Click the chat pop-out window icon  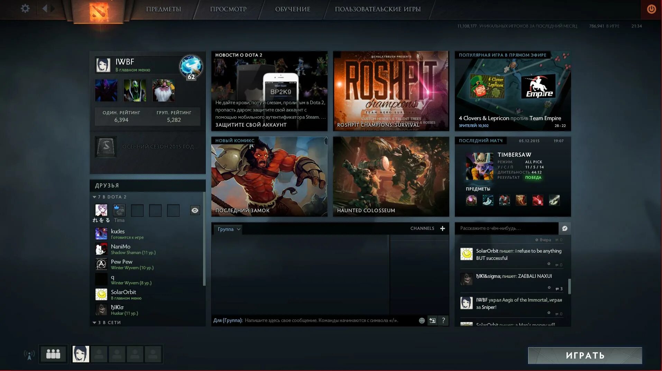tap(432, 320)
